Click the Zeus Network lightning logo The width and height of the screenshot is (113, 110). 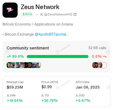10,10
